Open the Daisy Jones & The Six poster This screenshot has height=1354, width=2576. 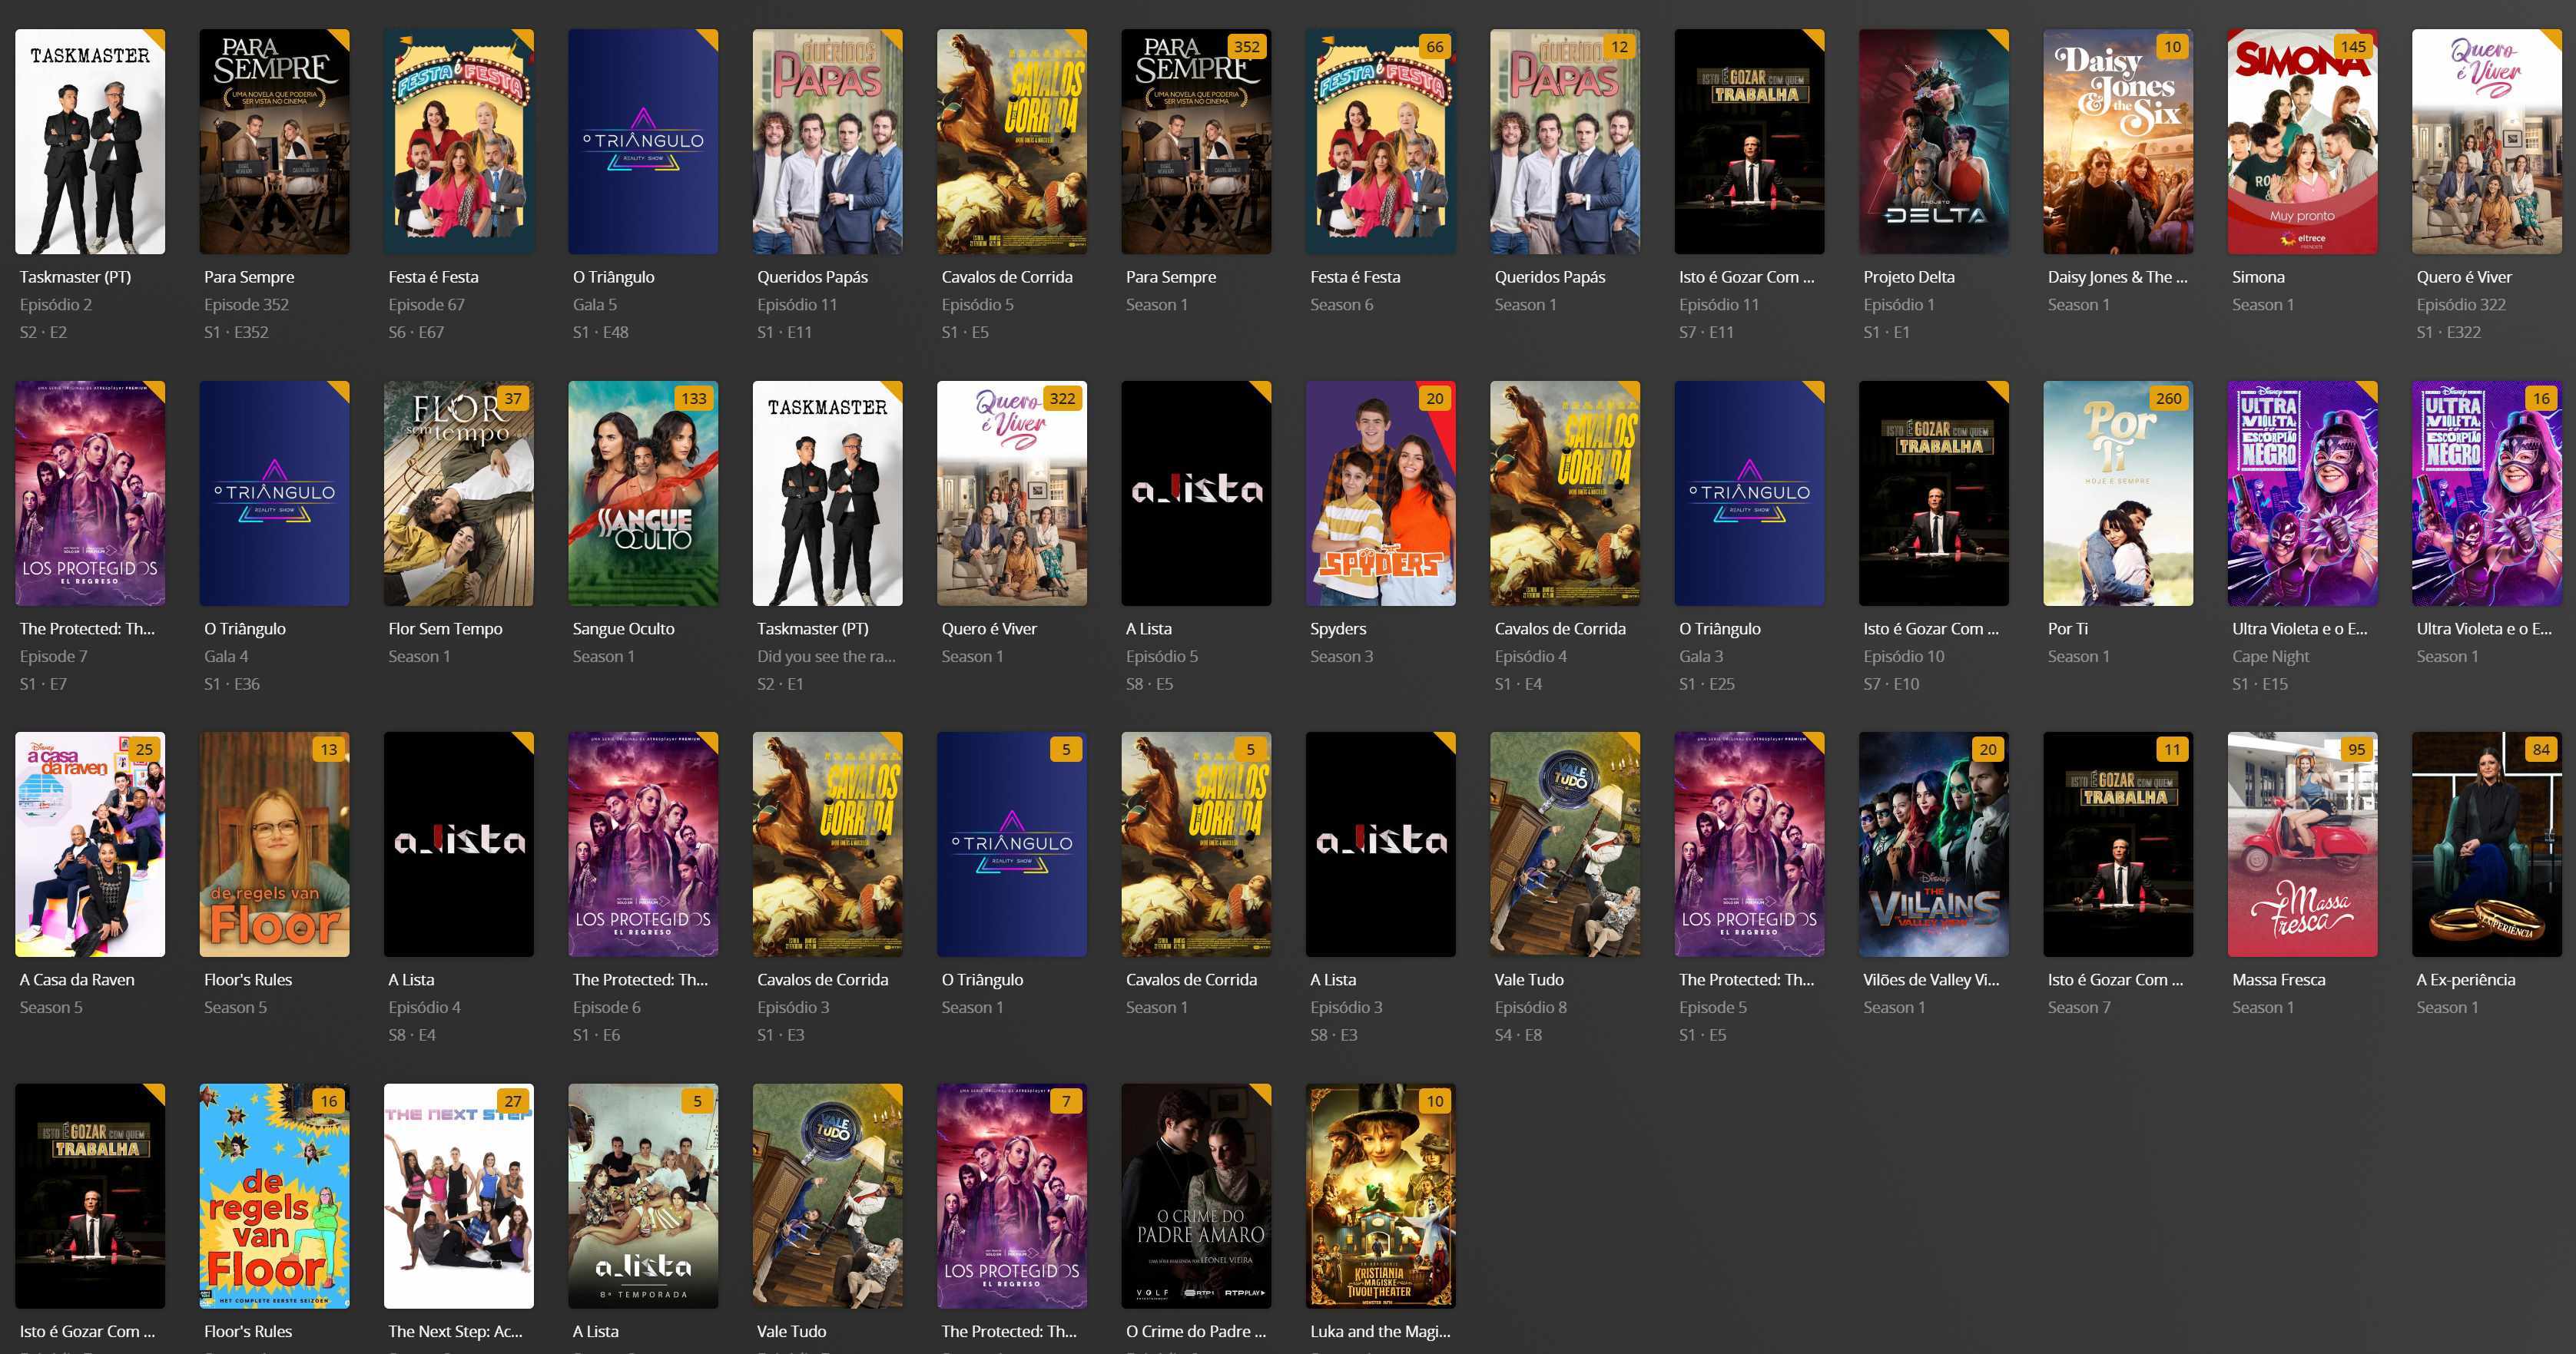click(2118, 141)
